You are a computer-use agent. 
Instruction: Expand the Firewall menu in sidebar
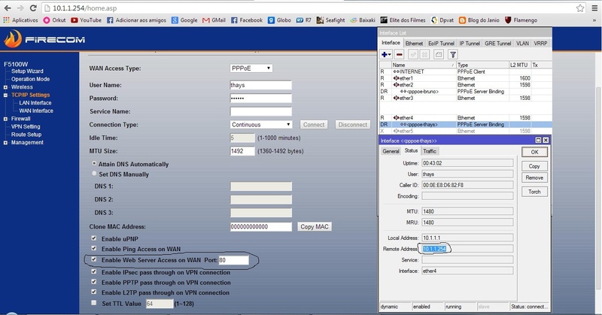tap(5, 119)
